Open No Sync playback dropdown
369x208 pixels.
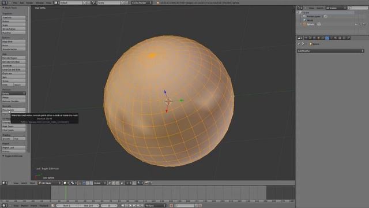click(x=156, y=206)
